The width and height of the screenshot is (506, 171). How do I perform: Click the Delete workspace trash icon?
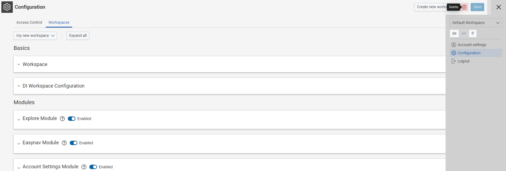point(464,7)
